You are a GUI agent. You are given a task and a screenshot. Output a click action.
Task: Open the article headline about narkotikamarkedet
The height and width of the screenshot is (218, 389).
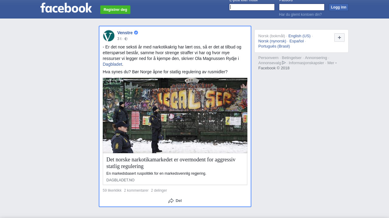(171, 163)
